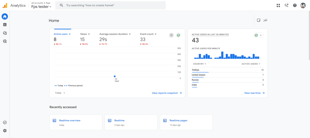Viewport: 310px width, 138px height.
Task: Click the United States country row
Action: [x=228, y=75]
